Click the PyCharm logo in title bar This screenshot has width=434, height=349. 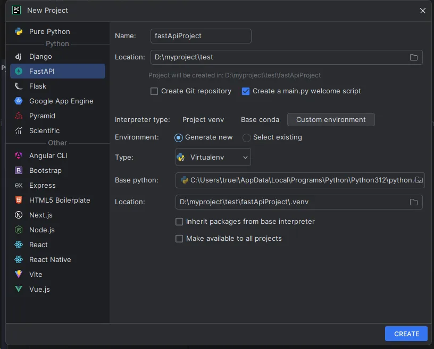[x=16, y=10]
